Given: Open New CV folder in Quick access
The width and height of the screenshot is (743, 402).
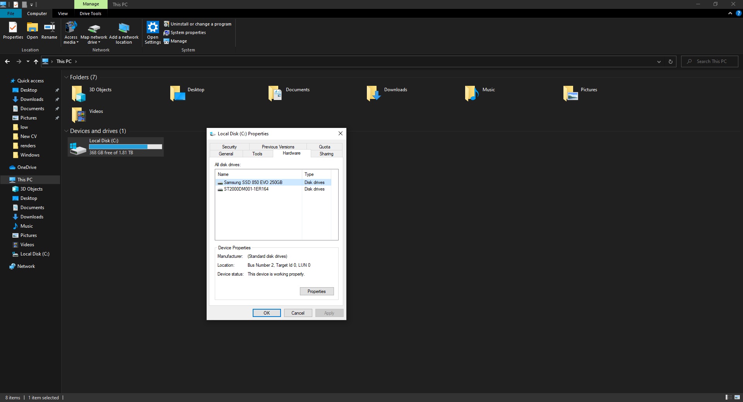Looking at the screenshot, I should [x=29, y=136].
